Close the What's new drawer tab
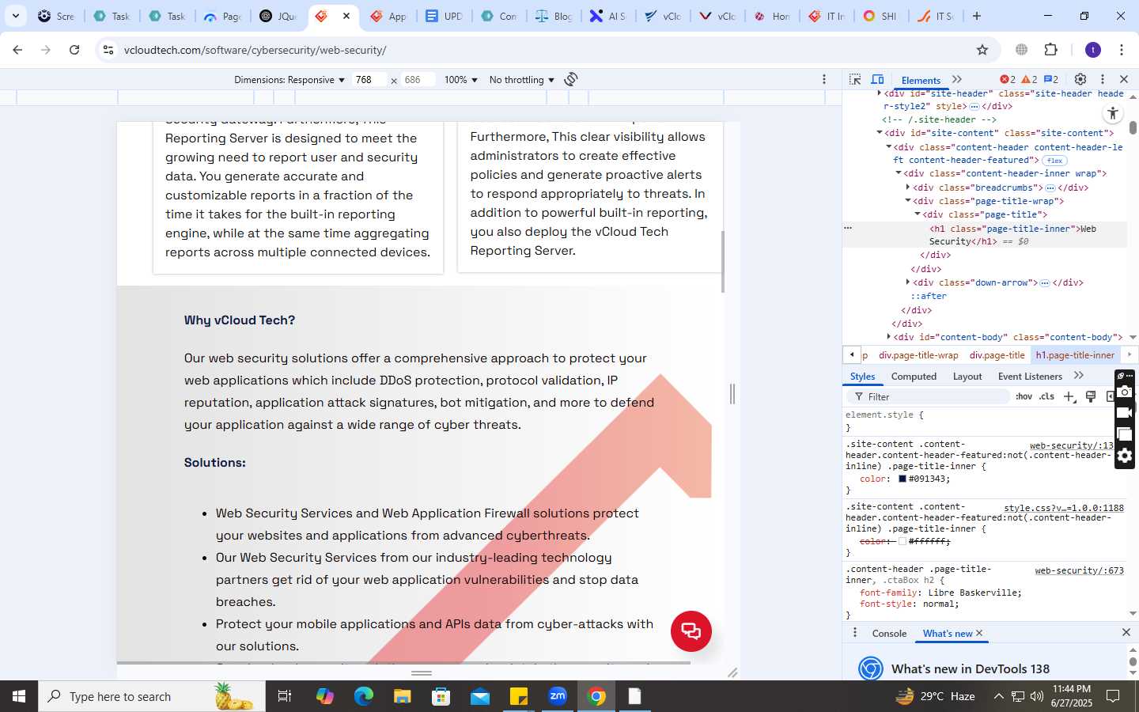This screenshot has width=1139, height=712. 979,633
